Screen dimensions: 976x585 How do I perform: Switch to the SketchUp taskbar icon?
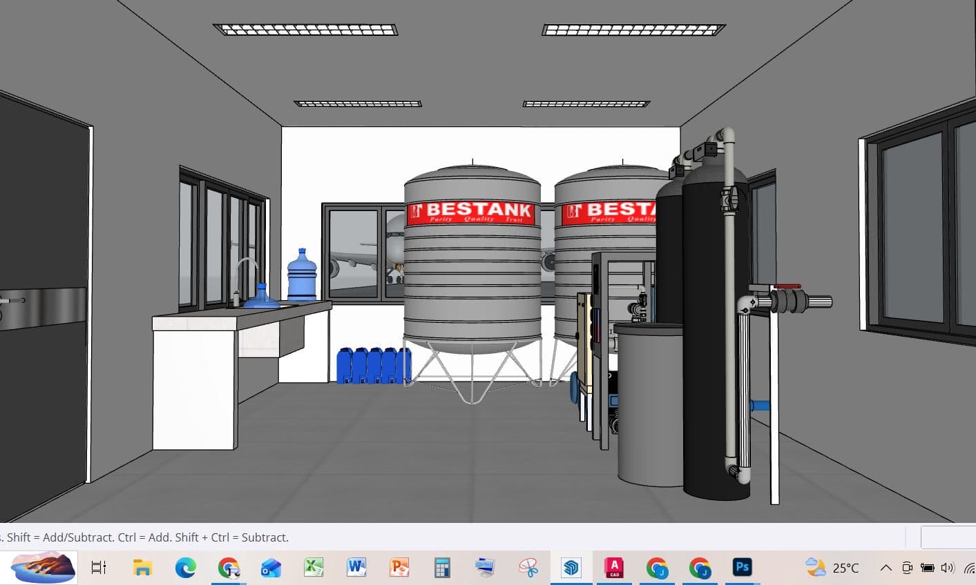pyautogui.click(x=571, y=568)
